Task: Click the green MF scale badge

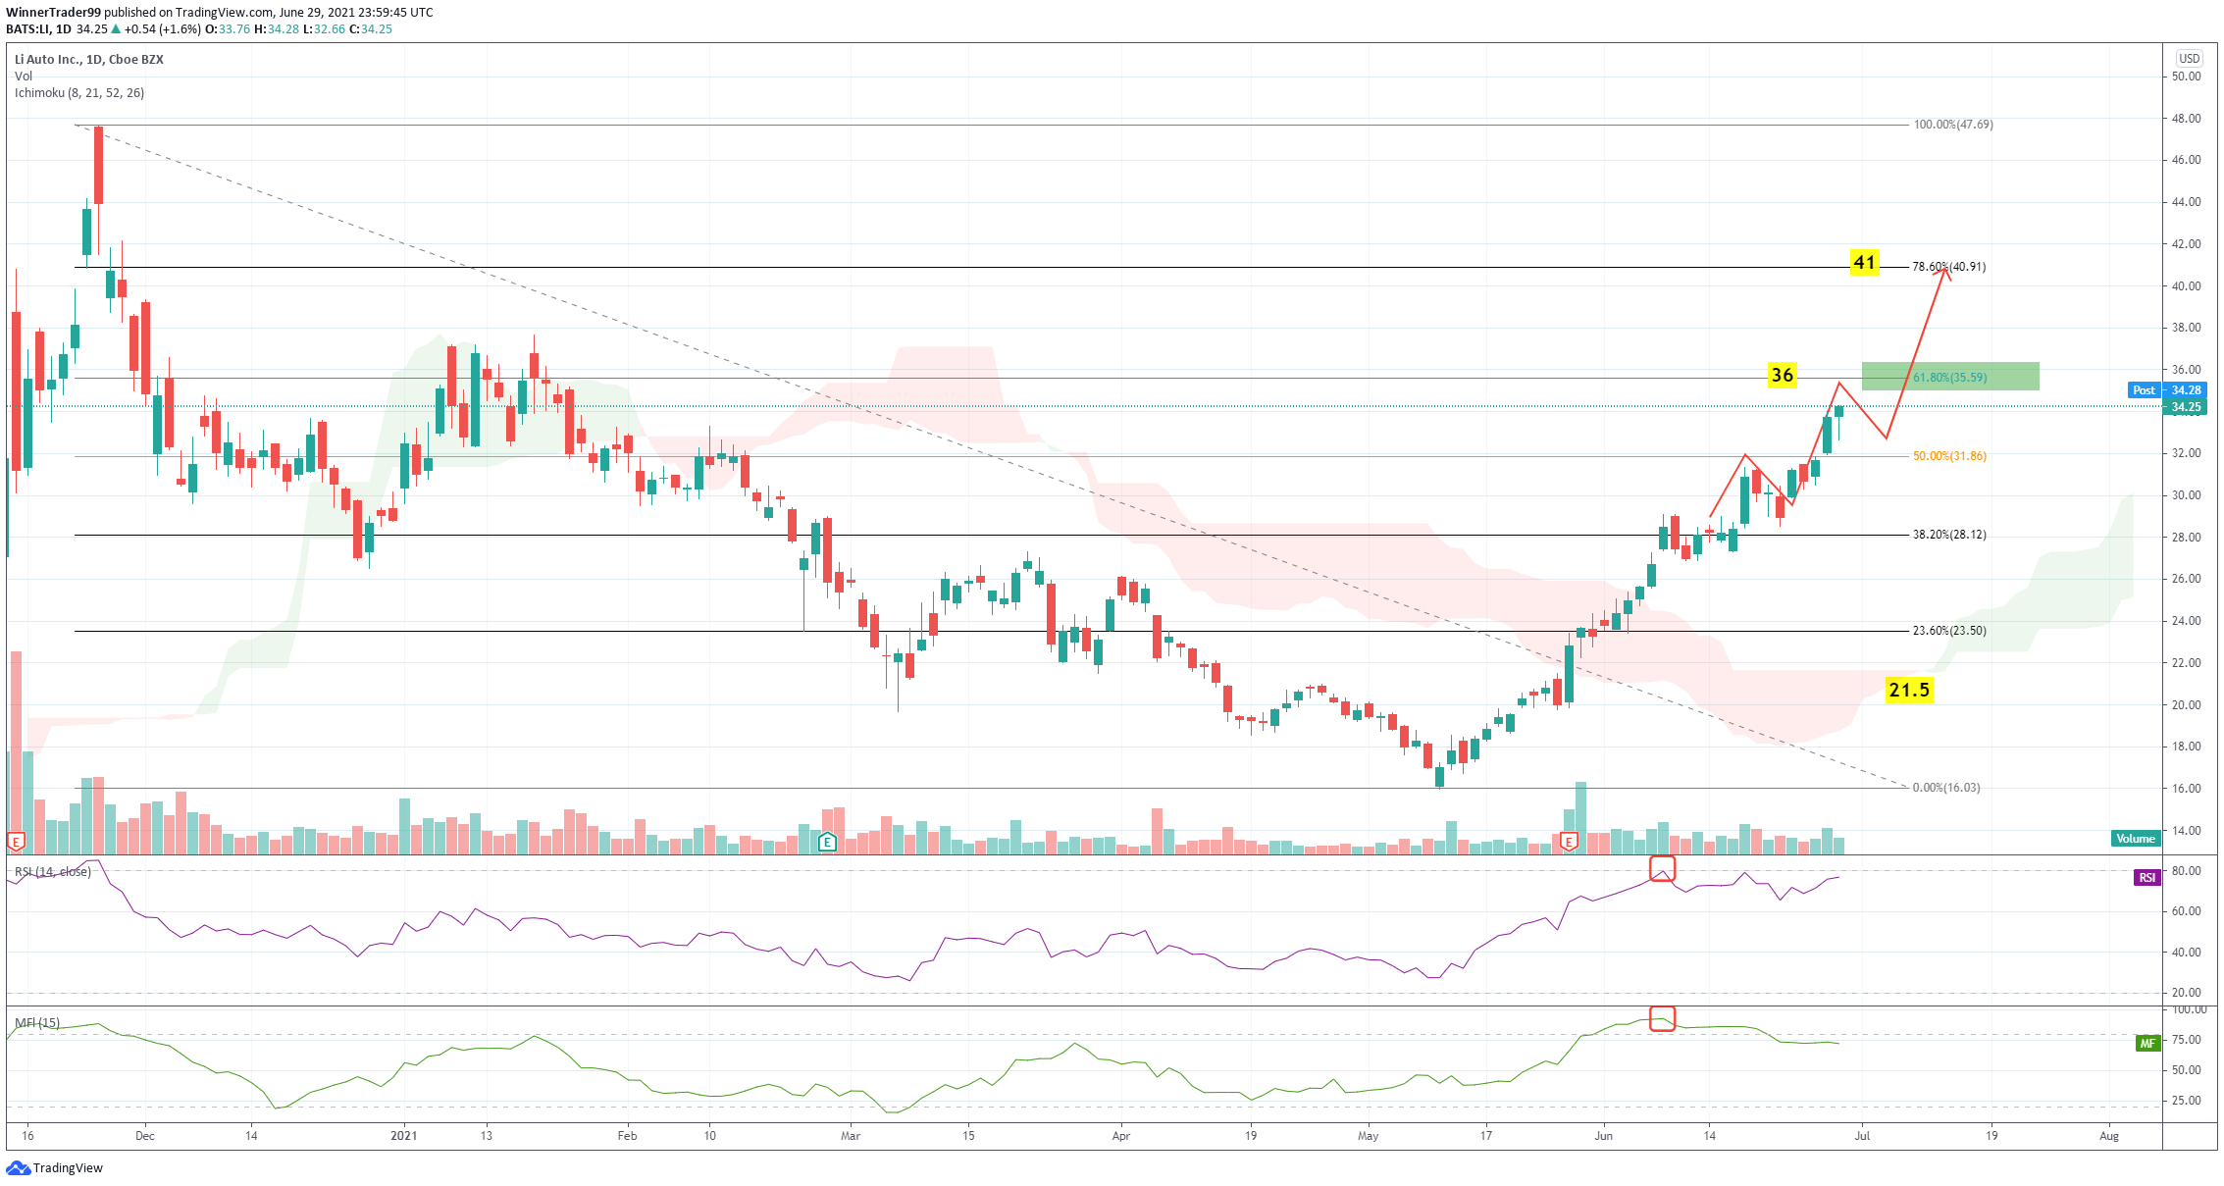Action: pos(2146,1043)
